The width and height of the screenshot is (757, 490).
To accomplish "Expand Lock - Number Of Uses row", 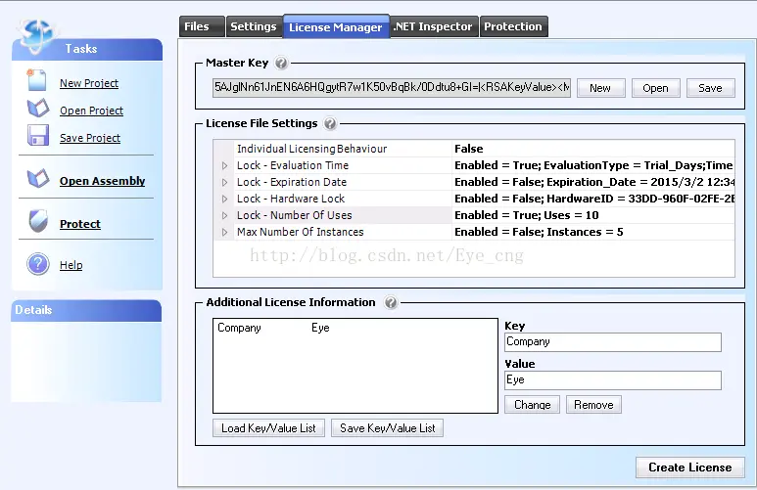I will pos(224,215).
